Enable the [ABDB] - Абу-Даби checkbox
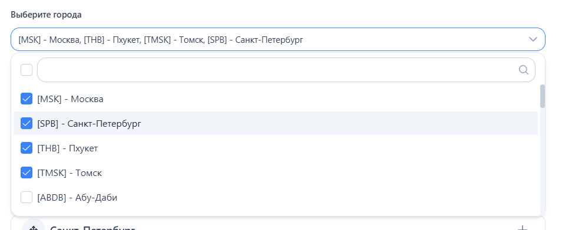Viewport: 562px width, 230px height. (27, 197)
